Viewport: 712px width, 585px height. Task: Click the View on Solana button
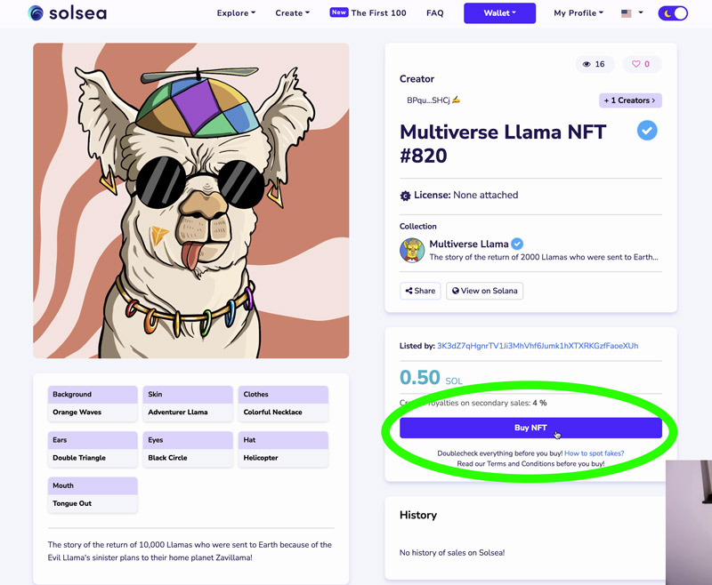click(484, 291)
